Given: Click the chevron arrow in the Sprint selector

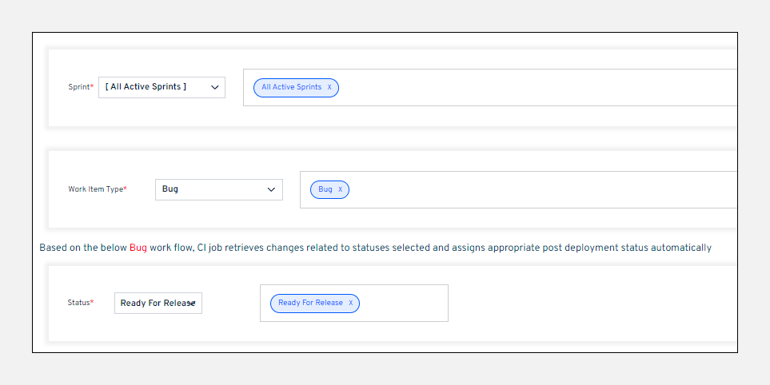Looking at the screenshot, I should tap(214, 87).
